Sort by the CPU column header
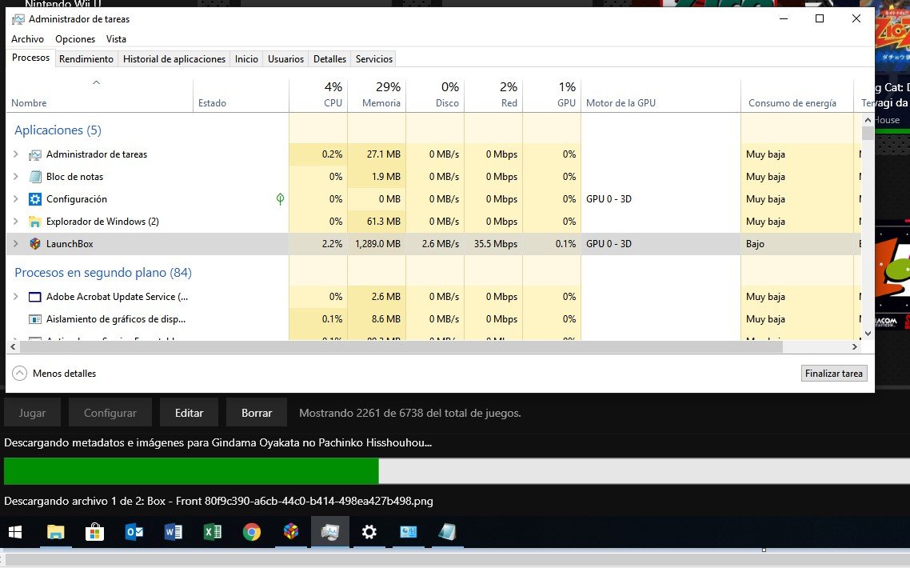Viewport: 910px width, 568px height. coord(318,95)
